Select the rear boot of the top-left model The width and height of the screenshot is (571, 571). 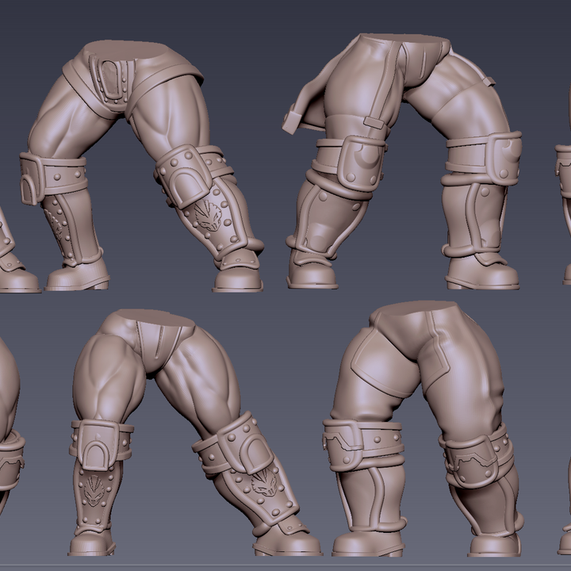(77, 272)
